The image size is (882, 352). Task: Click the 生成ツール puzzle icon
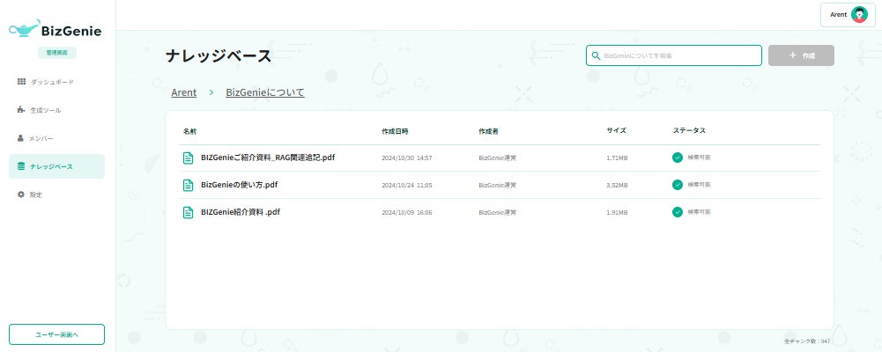21,109
